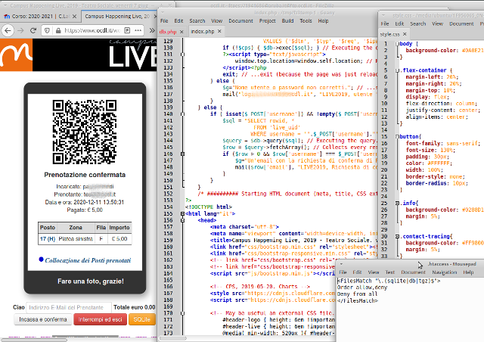Viewport: 484px width, 342px height.
Task: Collapse fold marker at line 131
Action: [x=182, y=54]
